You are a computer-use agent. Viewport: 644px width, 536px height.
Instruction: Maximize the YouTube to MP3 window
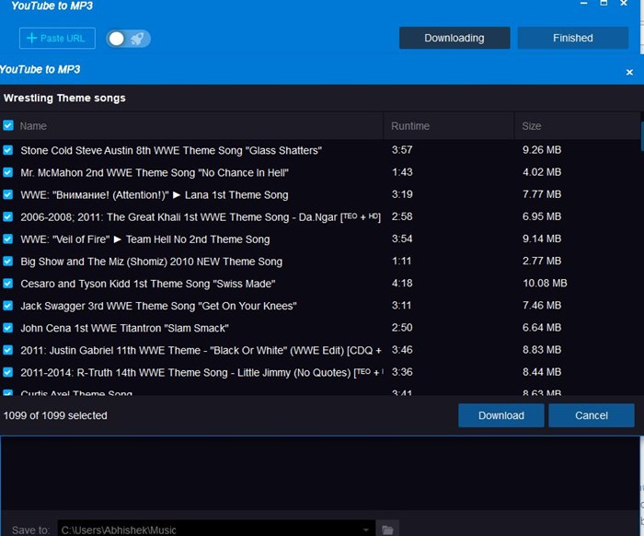click(x=604, y=4)
